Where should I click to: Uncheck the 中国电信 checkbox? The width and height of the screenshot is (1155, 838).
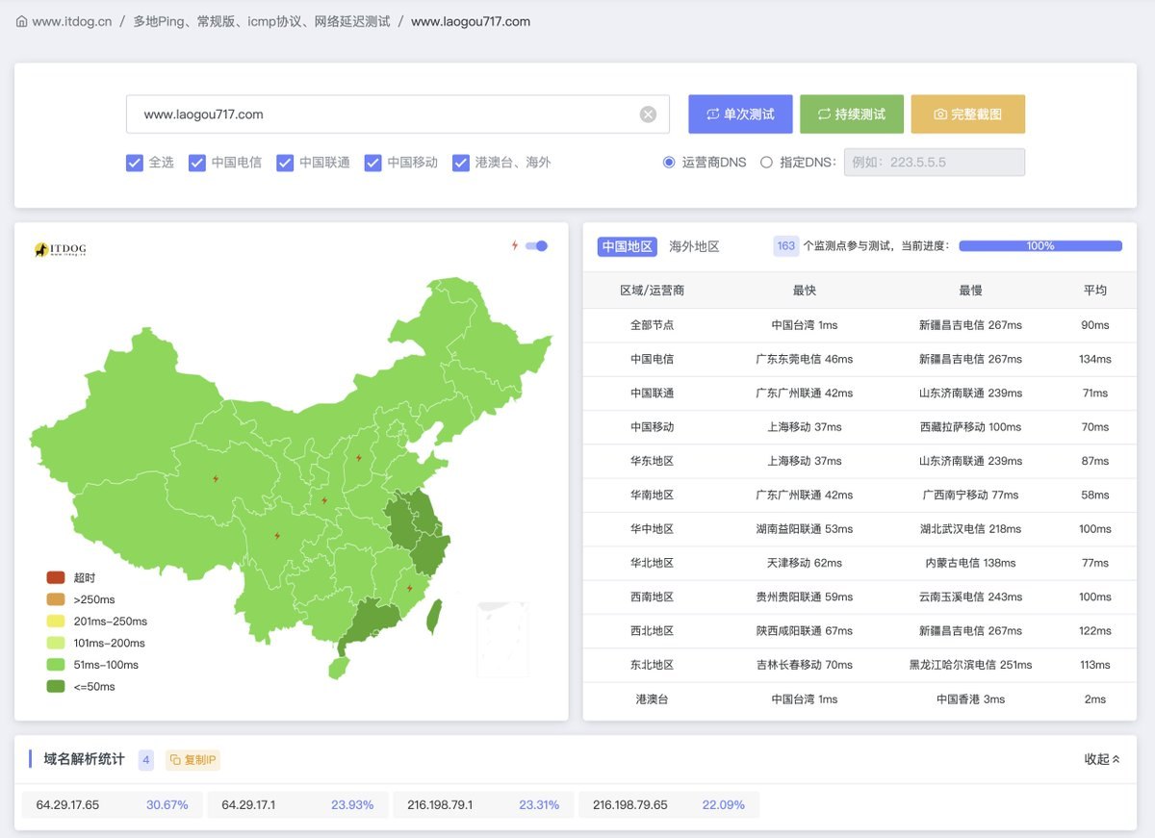tap(195, 163)
